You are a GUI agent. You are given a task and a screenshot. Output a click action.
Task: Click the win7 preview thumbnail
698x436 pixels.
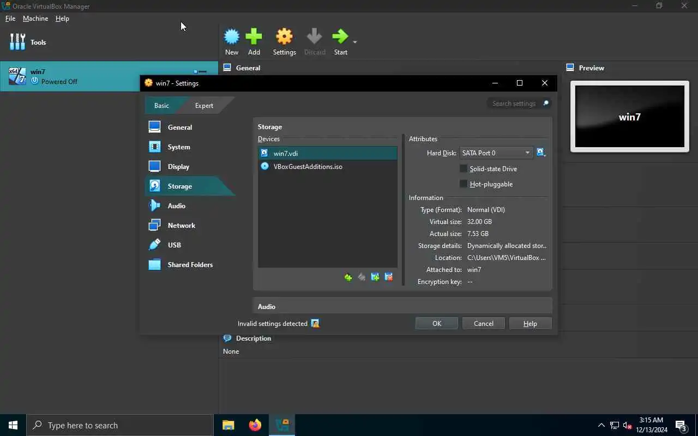[630, 117]
